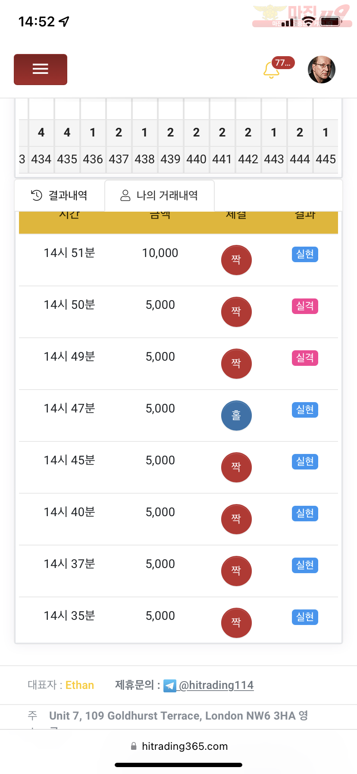357x774 pixels.
Task: Click the 실격 badge in the 14시 49분 row
Action: (x=305, y=358)
